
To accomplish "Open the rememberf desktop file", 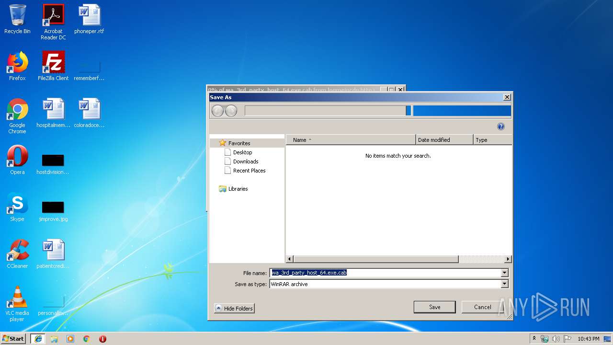I will pyautogui.click(x=89, y=70).
